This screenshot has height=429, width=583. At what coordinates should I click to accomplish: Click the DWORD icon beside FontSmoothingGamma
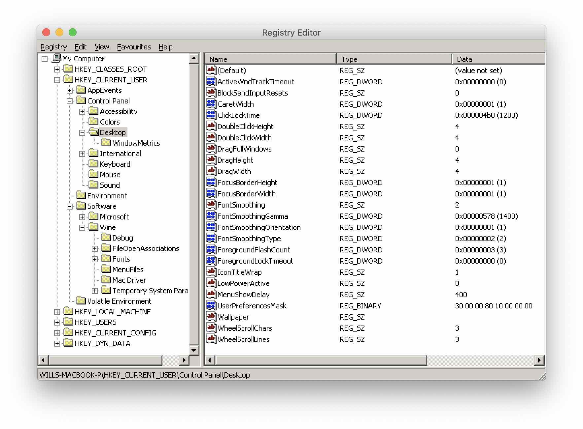[x=211, y=215]
